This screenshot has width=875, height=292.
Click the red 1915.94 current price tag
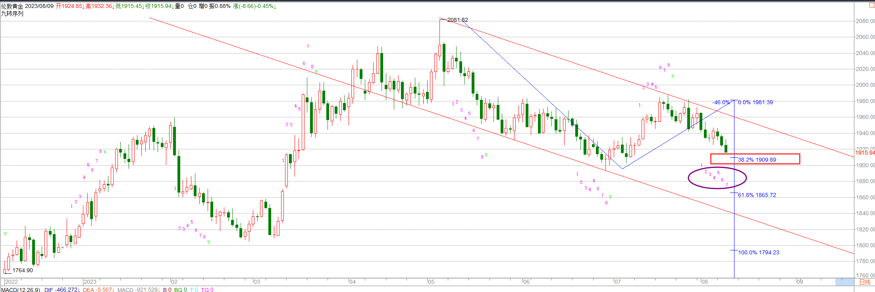coord(865,153)
